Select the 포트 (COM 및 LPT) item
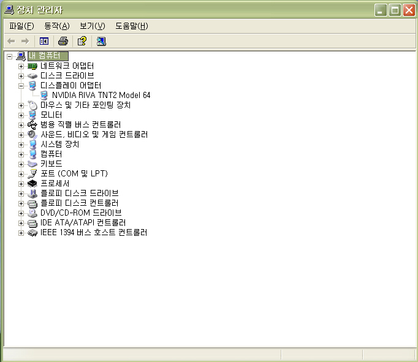 point(74,173)
